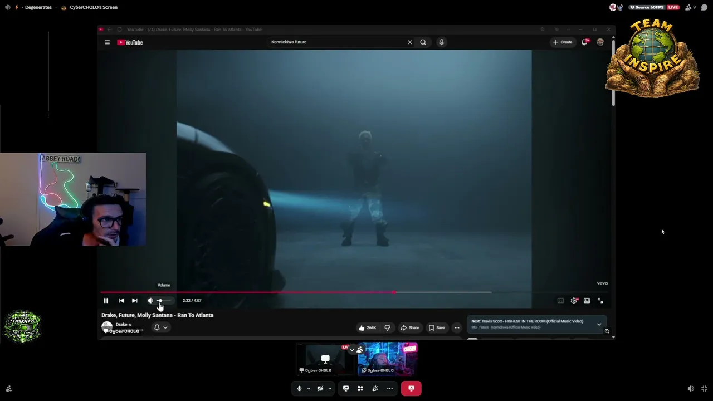This screenshot has height=401, width=713.
Task: Skip to the previous video
Action: (x=121, y=301)
